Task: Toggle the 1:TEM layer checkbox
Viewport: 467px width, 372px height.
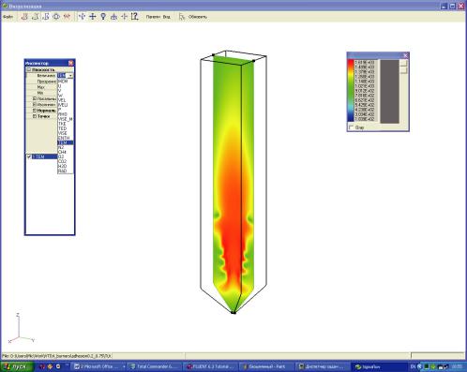Action: tap(29, 156)
